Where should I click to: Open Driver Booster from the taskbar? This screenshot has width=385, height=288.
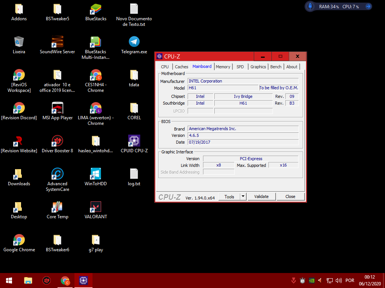47,280
